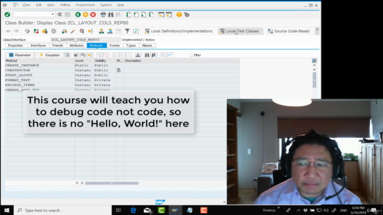Open the Windows Start button
383x215 pixels.
(x=7, y=210)
